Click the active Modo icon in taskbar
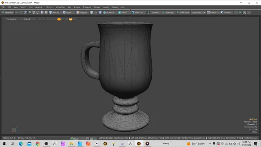This screenshot has width=261, height=147. pyautogui.click(x=139, y=144)
